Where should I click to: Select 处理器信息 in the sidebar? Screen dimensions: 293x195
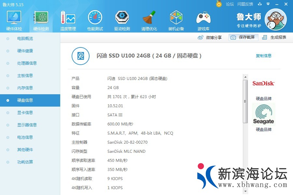pos(27,63)
